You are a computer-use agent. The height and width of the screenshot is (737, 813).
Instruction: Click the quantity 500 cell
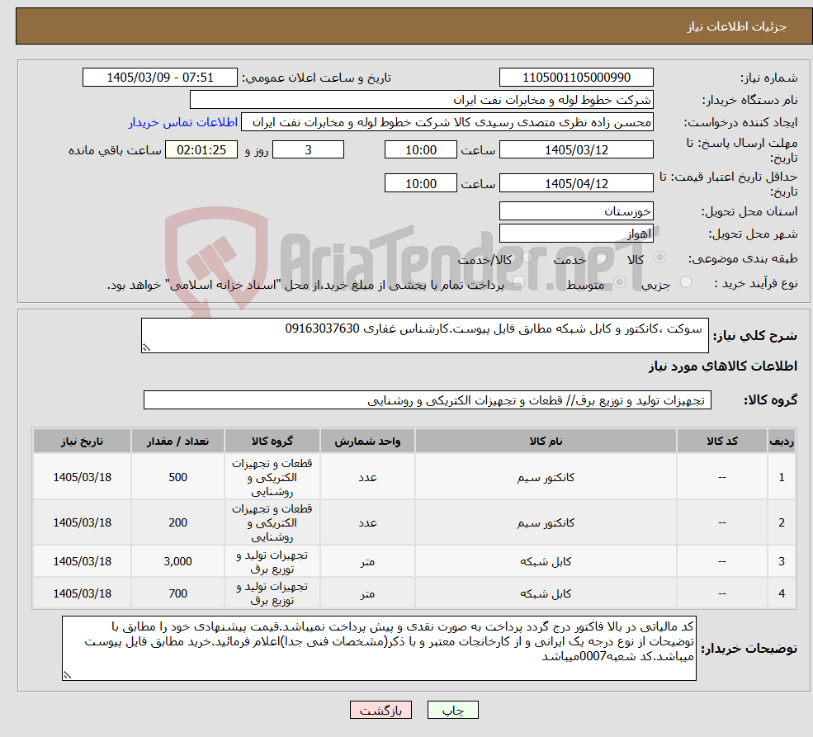tap(177, 477)
